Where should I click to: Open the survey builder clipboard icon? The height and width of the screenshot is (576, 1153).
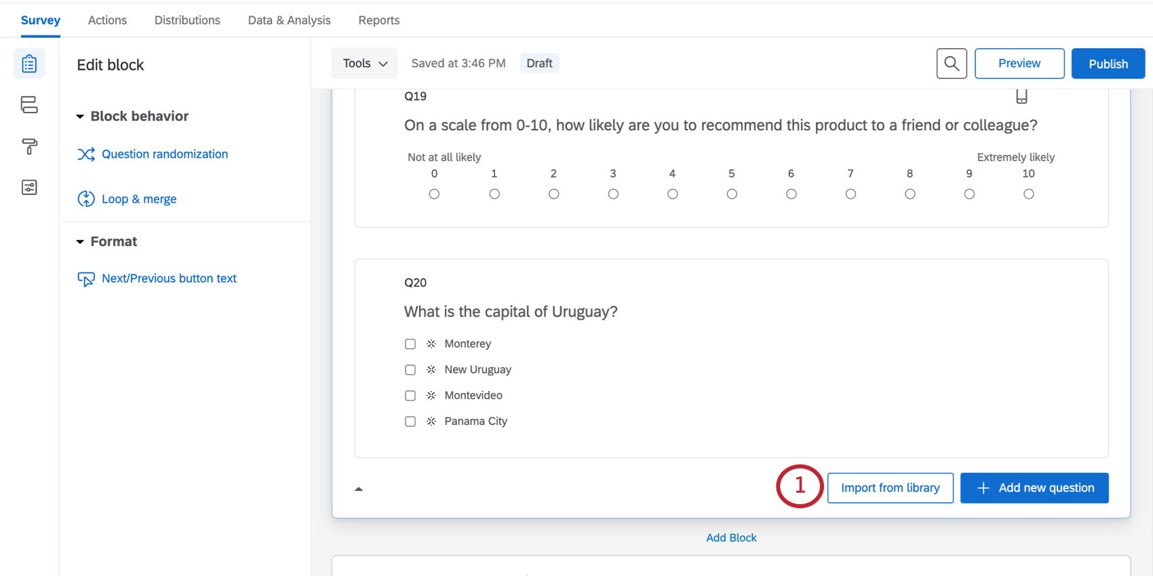click(x=29, y=64)
